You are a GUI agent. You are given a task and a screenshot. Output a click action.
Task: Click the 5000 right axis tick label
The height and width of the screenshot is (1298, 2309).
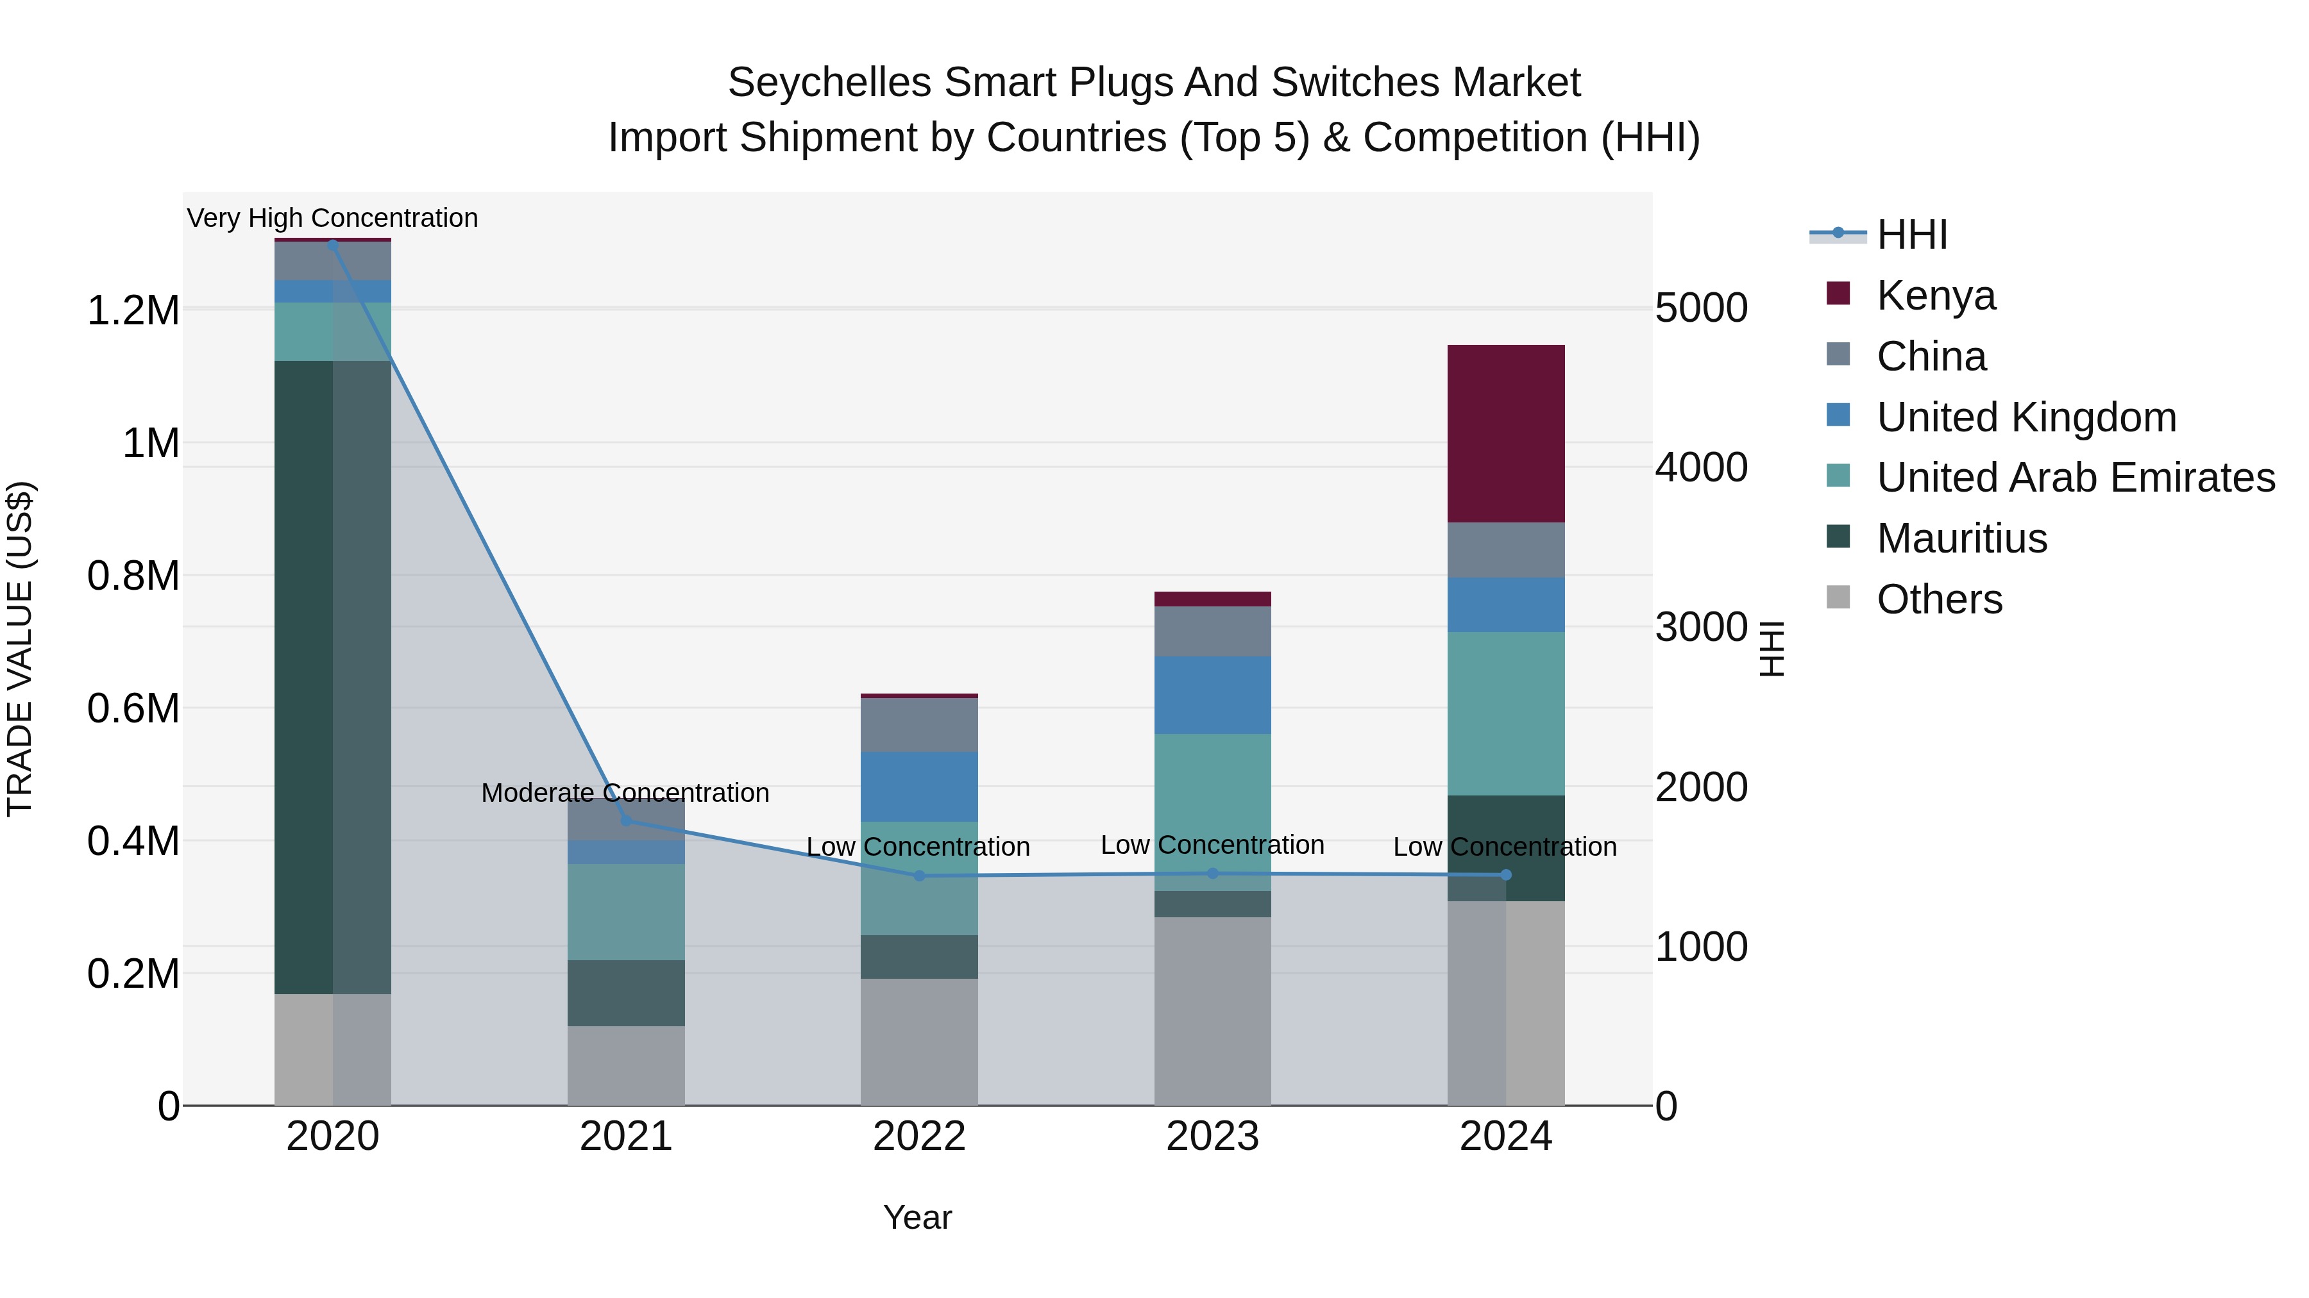click(x=1701, y=307)
